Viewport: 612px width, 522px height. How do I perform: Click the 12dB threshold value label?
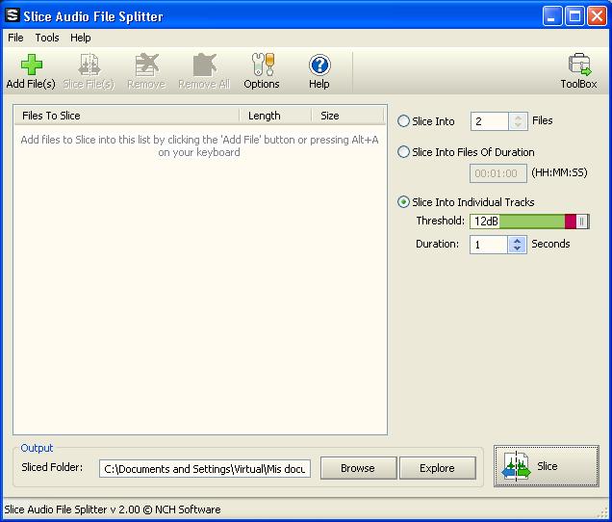(x=486, y=222)
